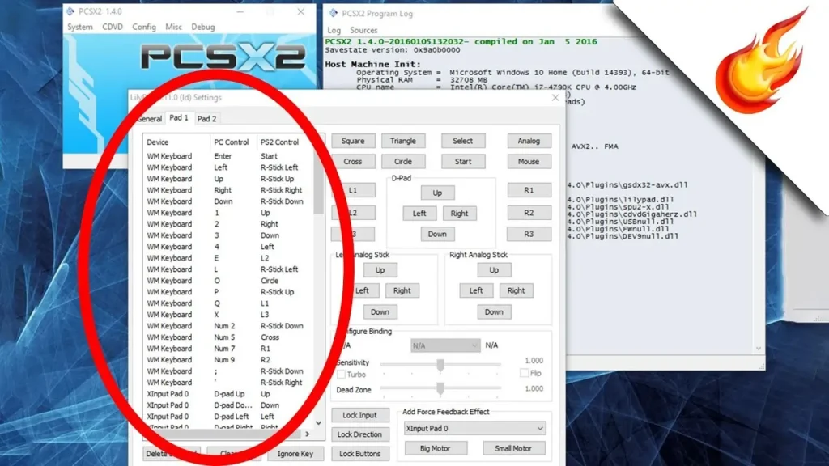
Task: Click the Sensitivity slider handle
Action: (440, 364)
